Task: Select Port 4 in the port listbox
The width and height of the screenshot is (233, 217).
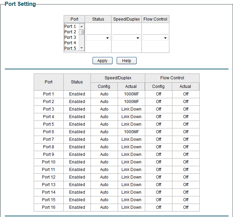Action: pos(72,43)
